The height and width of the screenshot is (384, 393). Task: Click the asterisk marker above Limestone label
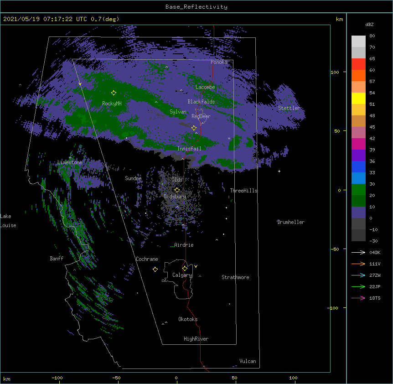[70, 157]
